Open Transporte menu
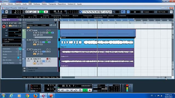This screenshot has width=175, height=98. coord(52,4)
